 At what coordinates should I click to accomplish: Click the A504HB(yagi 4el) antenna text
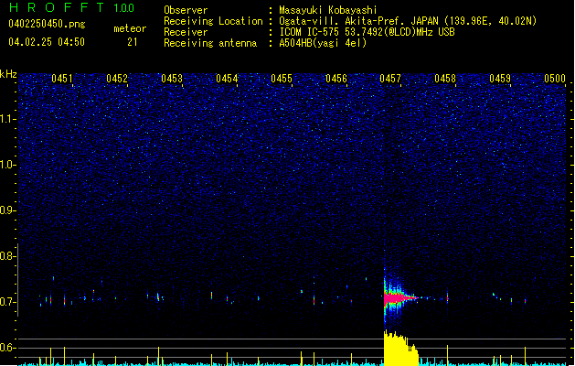[x=323, y=43]
